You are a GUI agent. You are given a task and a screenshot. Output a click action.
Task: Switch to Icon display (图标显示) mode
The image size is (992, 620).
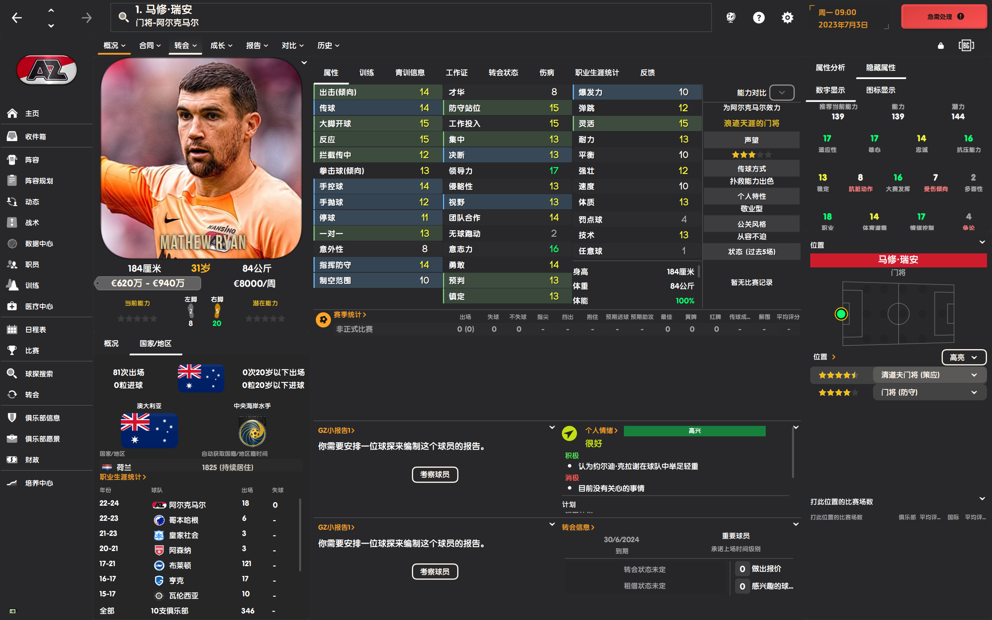pyautogui.click(x=880, y=90)
